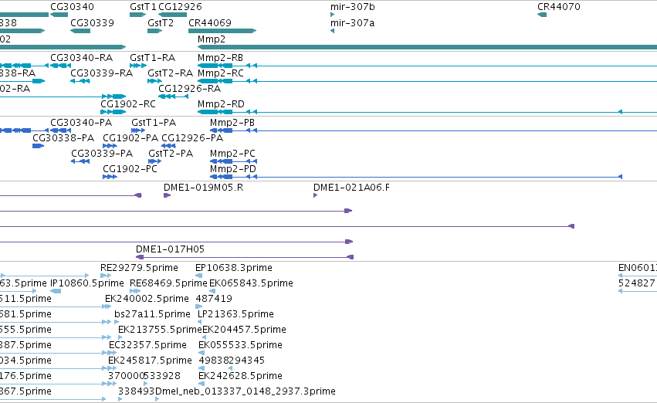This screenshot has height=403, width=657.
Task: Click the CG12926-RA transcript
Action: pyautogui.click(x=174, y=97)
